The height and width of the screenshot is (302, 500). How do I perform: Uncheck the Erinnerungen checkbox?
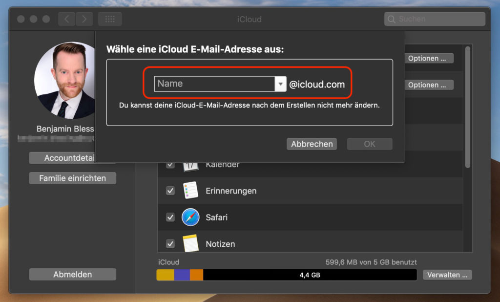170,191
